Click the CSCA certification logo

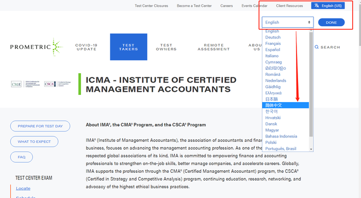(x=58, y=84)
